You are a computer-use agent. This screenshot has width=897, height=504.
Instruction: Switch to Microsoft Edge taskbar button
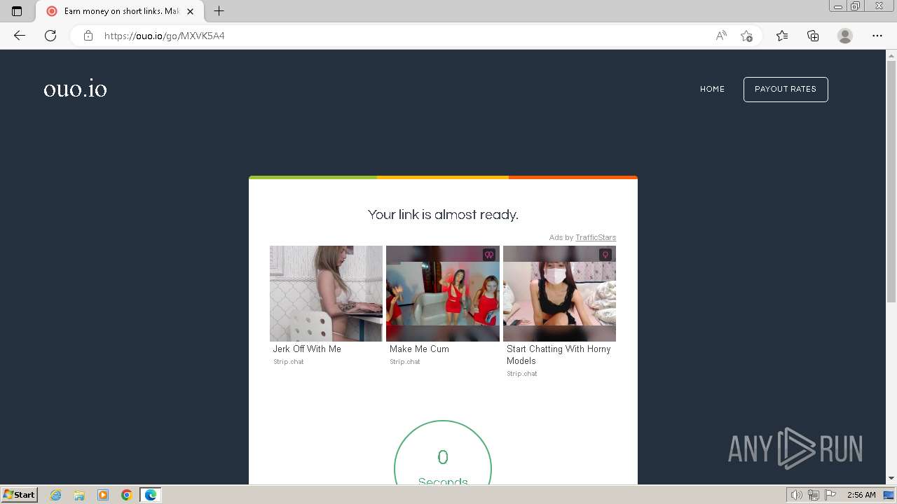pos(151,495)
